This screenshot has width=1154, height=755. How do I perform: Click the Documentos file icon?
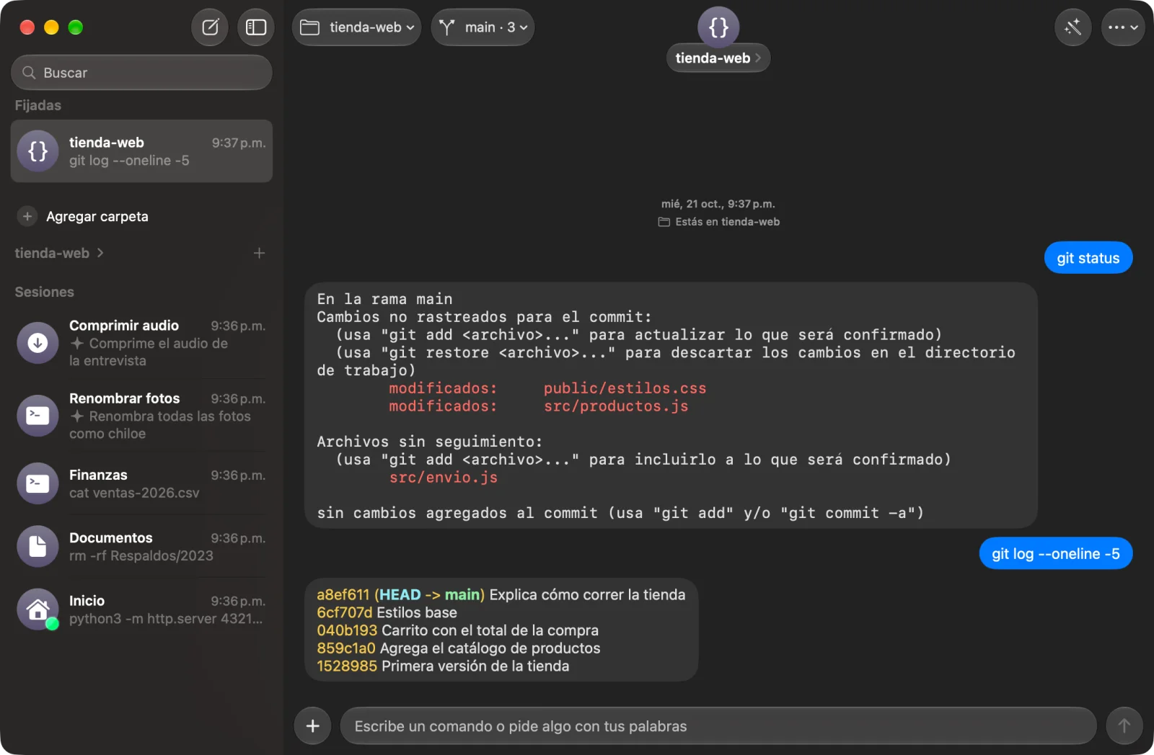[x=38, y=547]
